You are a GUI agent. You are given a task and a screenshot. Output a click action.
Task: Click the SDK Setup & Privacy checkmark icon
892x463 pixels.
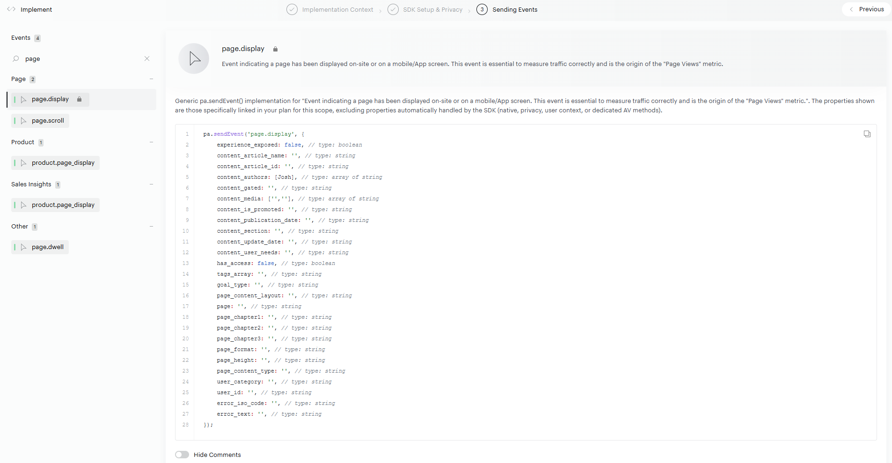(393, 9)
